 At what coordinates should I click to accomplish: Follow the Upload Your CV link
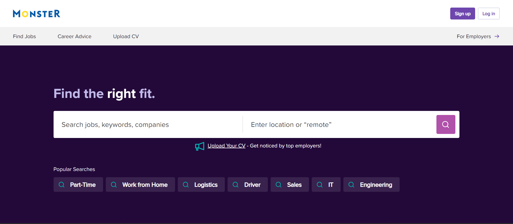pyautogui.click(x=226, y=146)
